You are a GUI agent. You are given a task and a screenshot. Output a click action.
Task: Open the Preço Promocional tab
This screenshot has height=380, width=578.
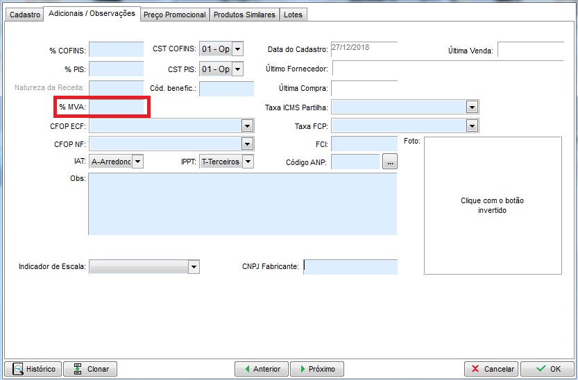tap(174, 15)
